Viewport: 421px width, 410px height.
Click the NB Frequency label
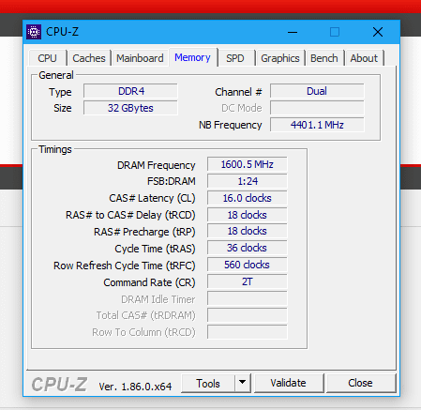coord(231,125)
